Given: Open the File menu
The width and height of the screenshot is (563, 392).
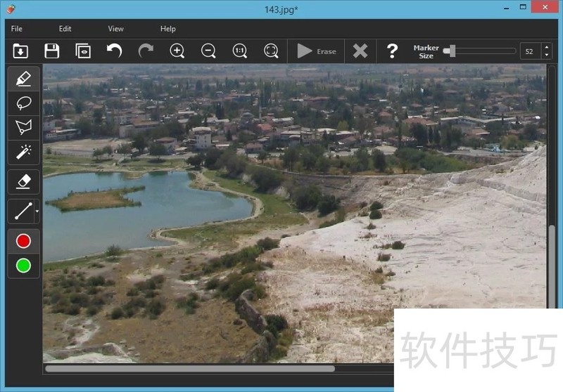Looking at the screenshot, I should pos(17,29).
